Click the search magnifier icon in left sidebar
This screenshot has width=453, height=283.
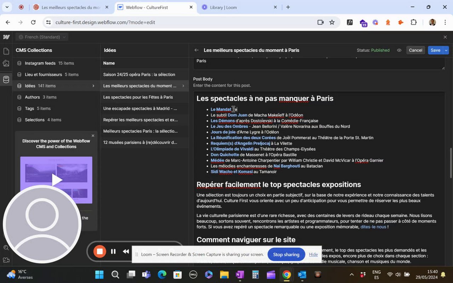[x=6, y=248]
